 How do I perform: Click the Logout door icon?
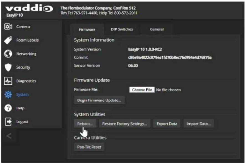tap(8, 122)
